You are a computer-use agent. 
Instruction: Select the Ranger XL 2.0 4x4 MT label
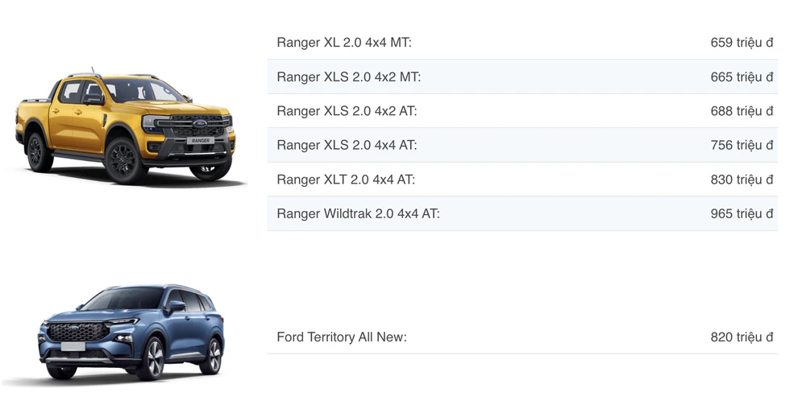(344, 43)
